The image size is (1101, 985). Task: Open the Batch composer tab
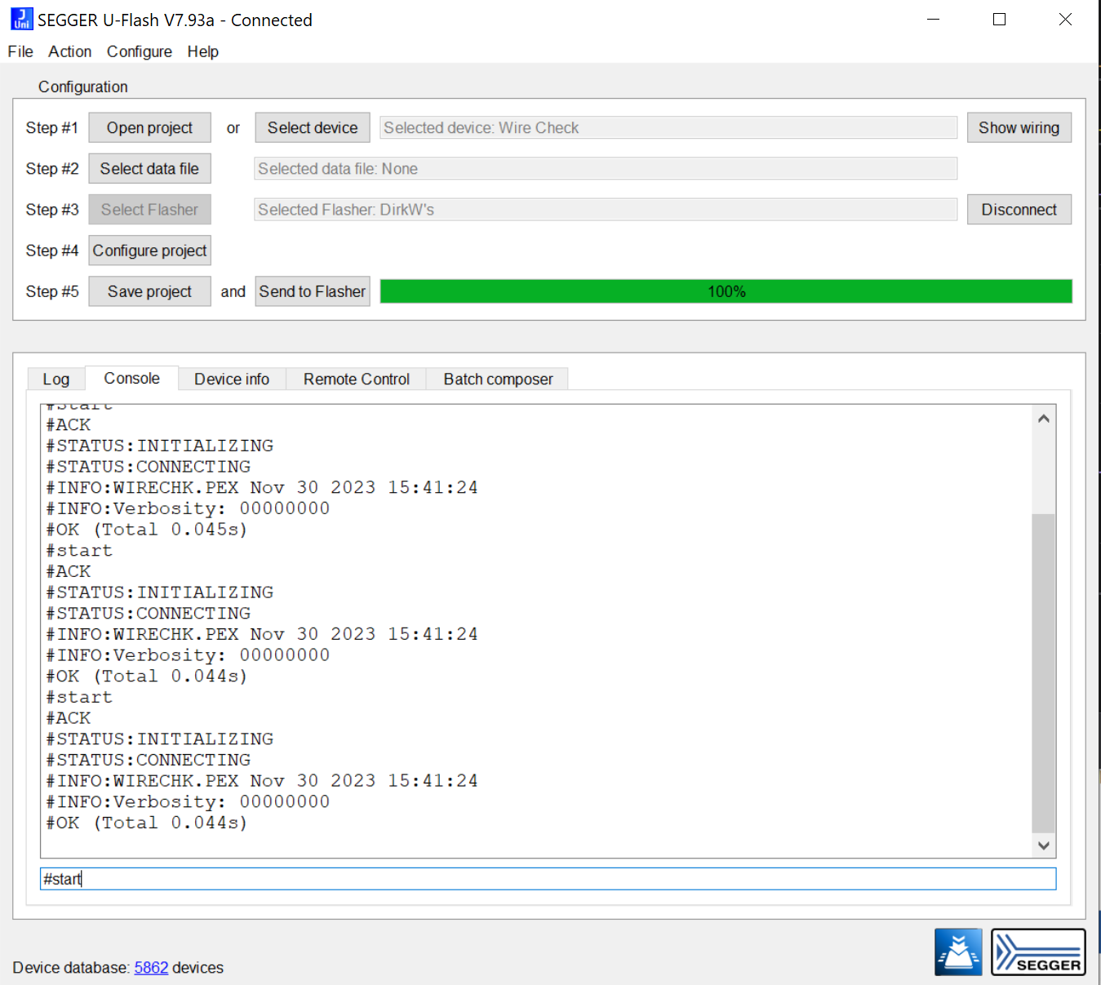pos(498,379)
